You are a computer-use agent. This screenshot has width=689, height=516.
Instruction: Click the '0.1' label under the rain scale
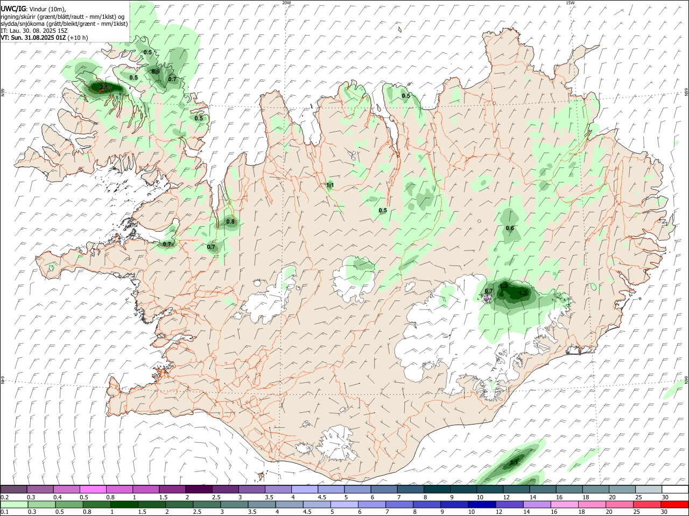[4, 512]
